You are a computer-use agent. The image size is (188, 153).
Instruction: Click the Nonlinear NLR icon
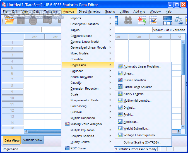pos(120,121)
